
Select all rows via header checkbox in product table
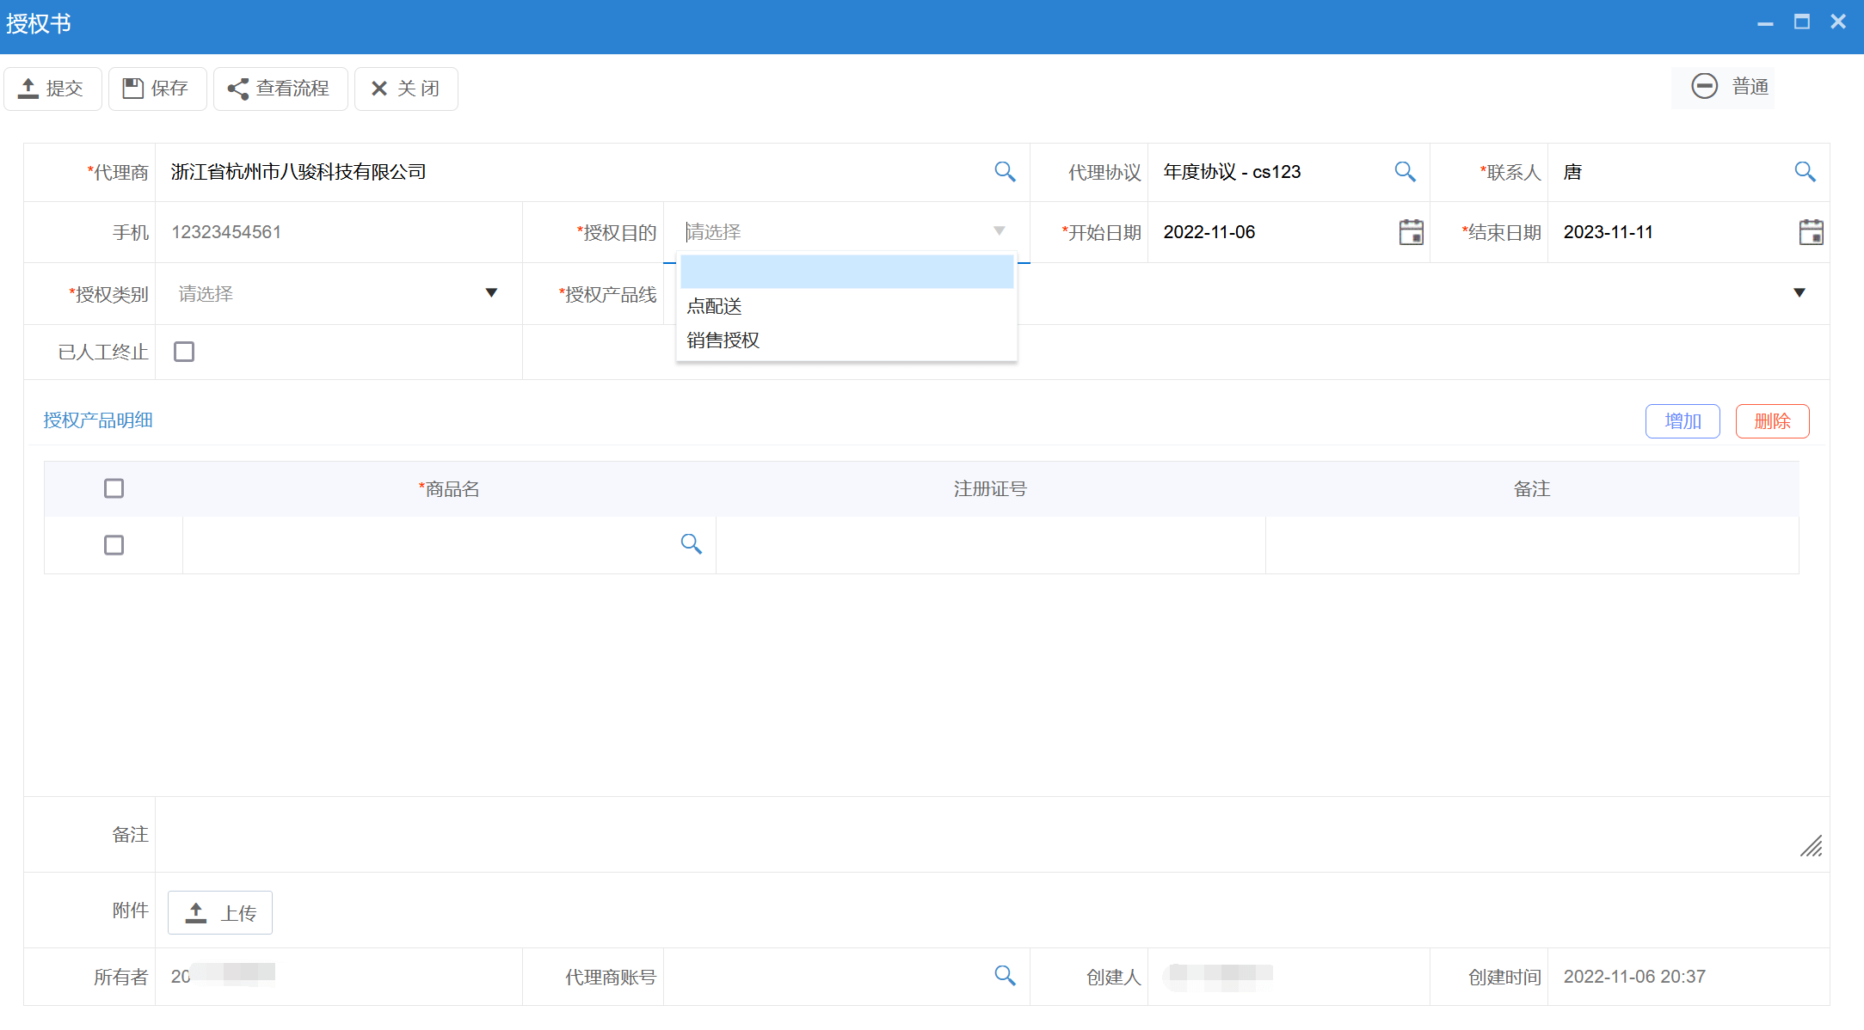point(114,487)
